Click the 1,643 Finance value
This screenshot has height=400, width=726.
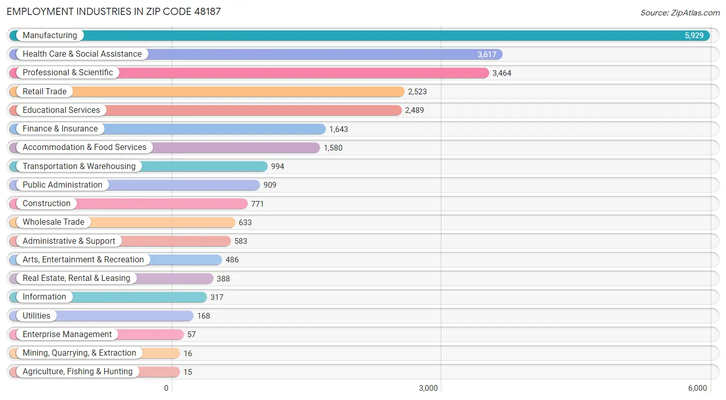click(x=339, y=129)
